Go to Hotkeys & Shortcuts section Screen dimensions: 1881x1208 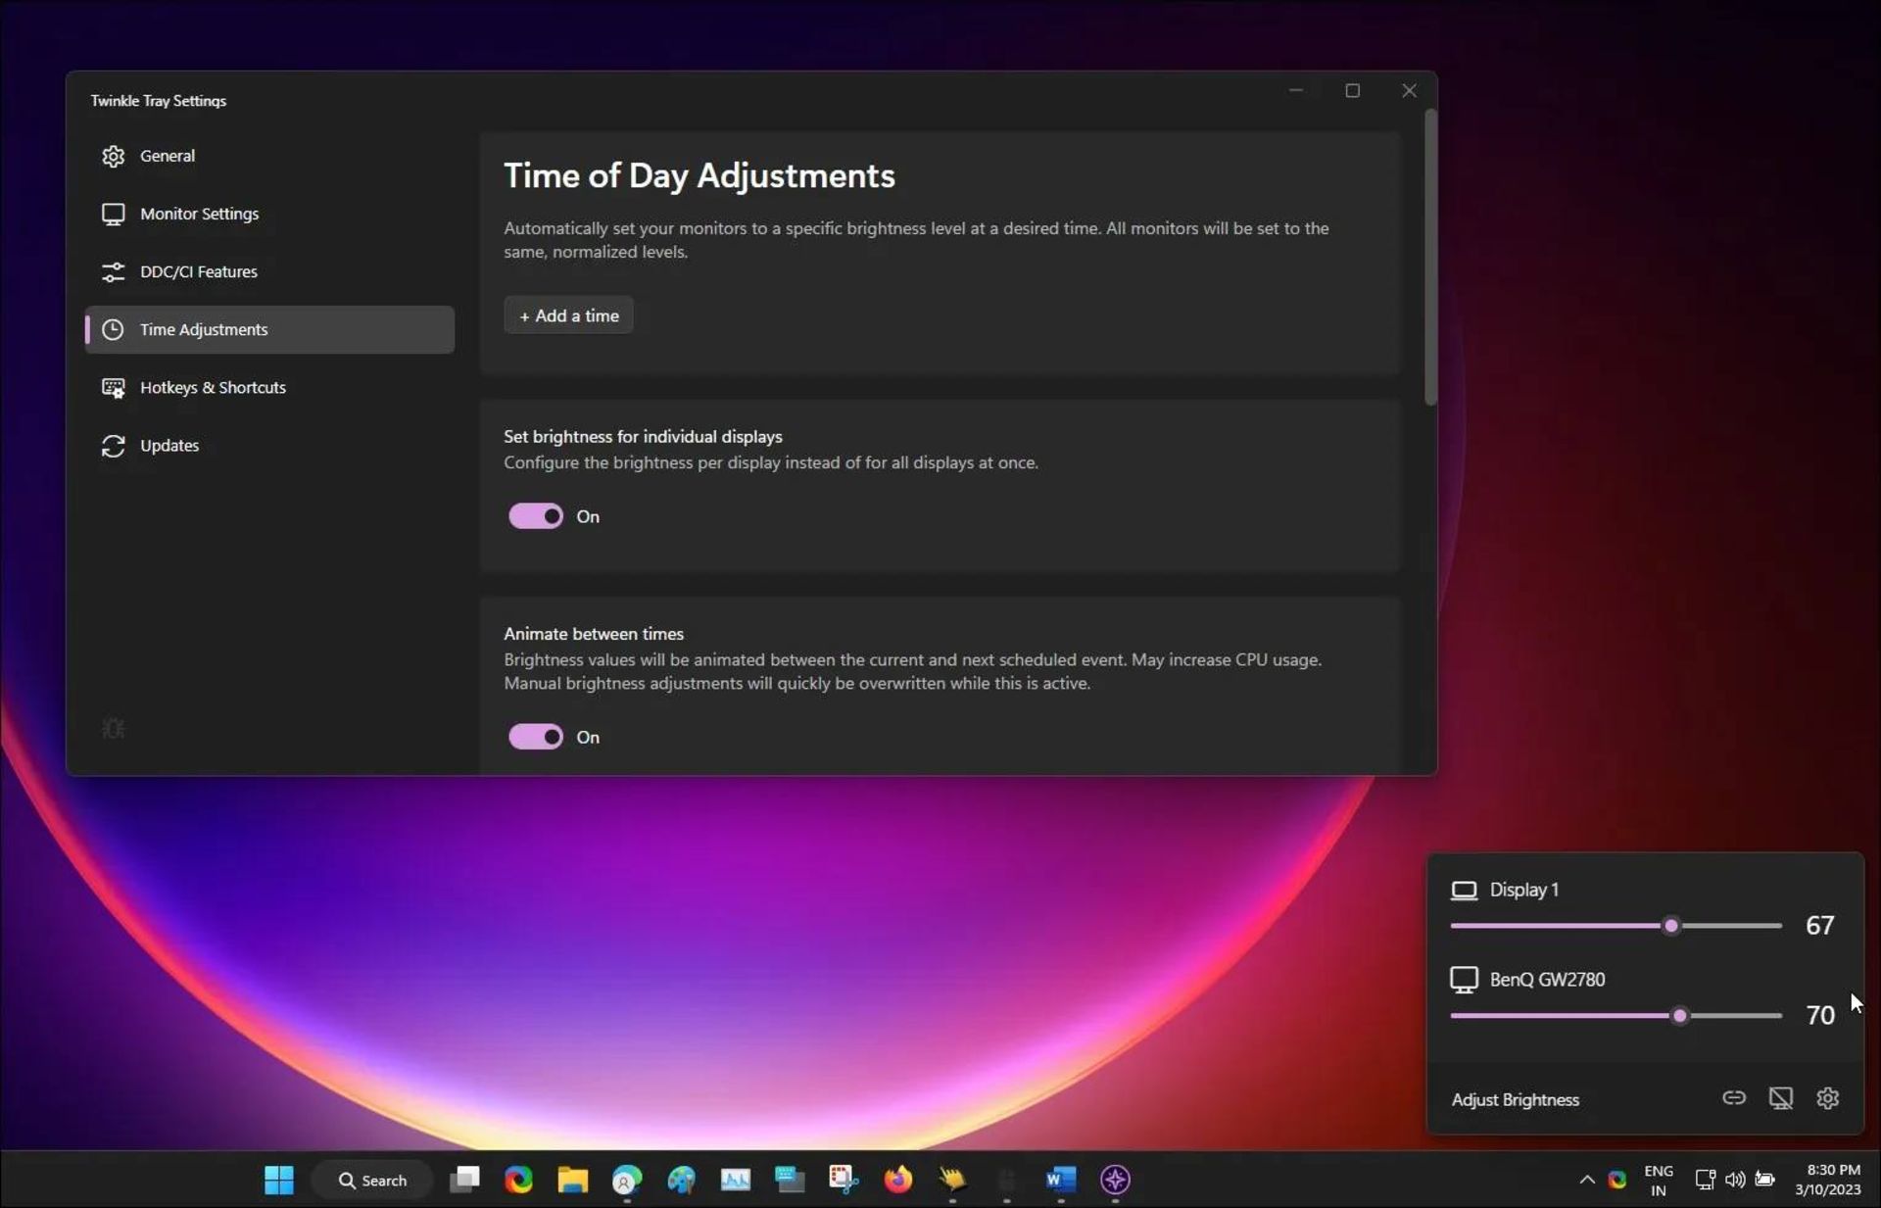213,387
